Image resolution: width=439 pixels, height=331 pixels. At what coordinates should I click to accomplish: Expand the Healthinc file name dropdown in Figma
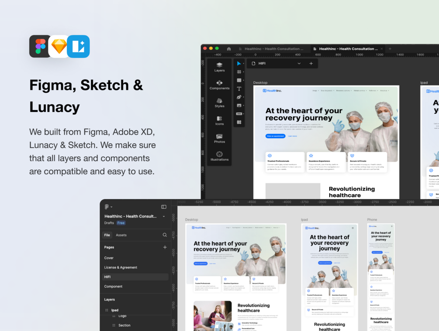click(x=164, y=216)
